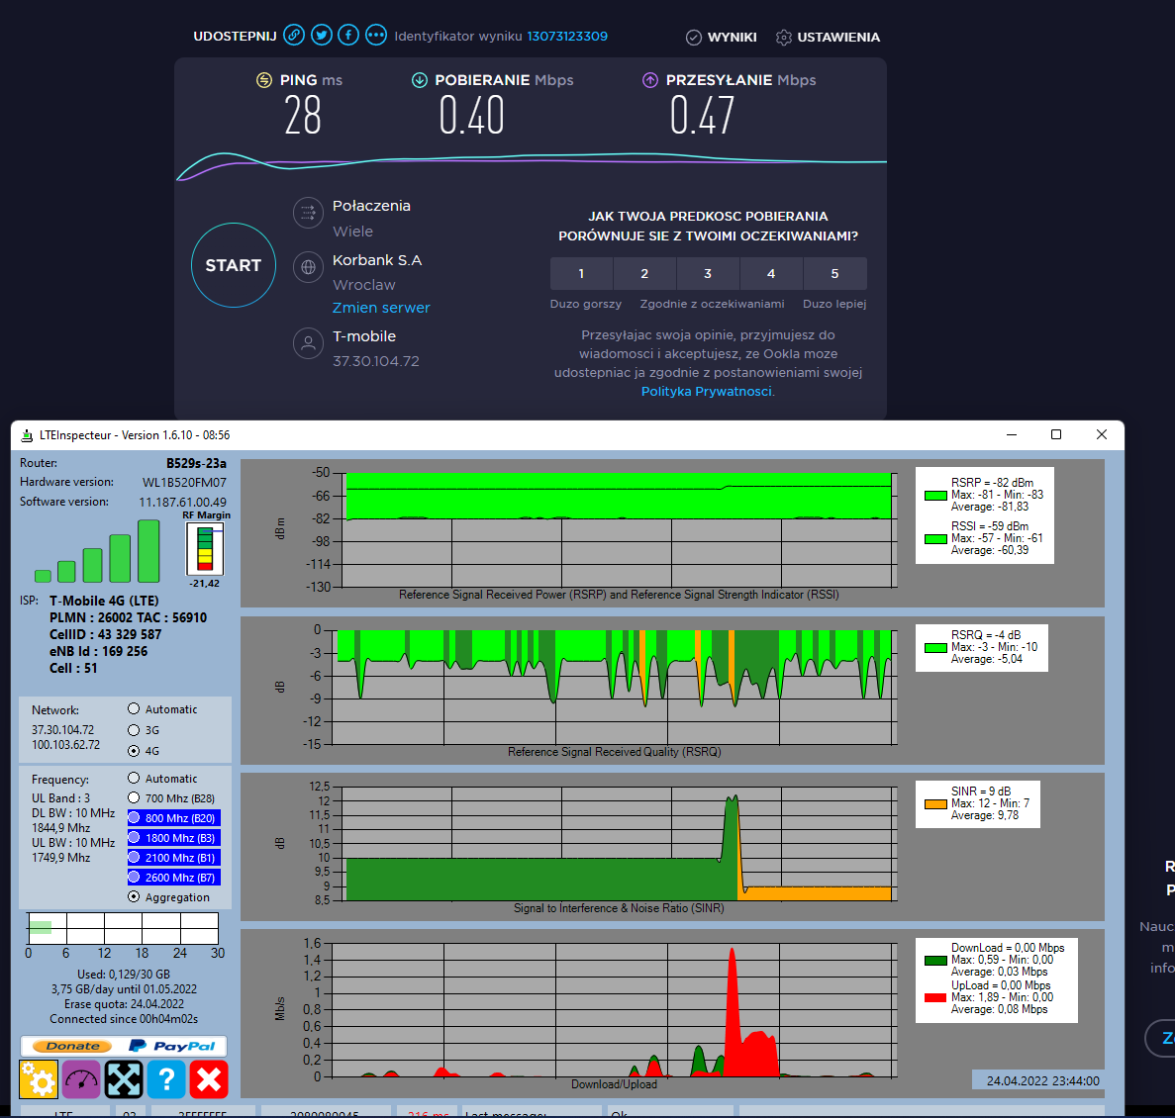Click the globe server icon beside Korbank

click(x=308, y=266)
